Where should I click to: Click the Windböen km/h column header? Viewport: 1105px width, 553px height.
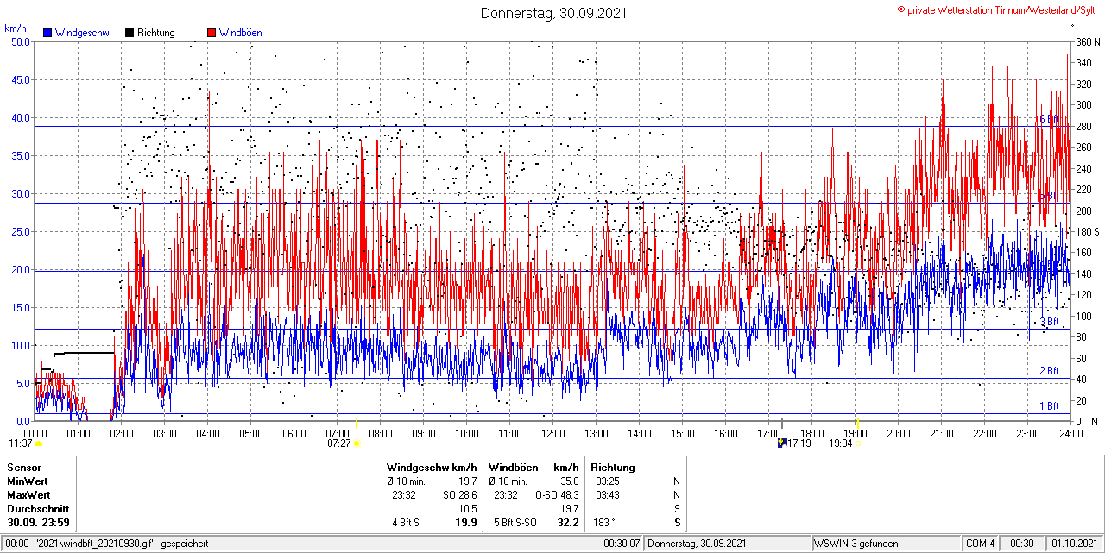(534, 468)
